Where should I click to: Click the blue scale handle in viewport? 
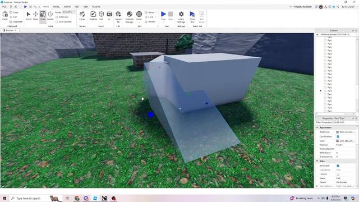[150, 114]
